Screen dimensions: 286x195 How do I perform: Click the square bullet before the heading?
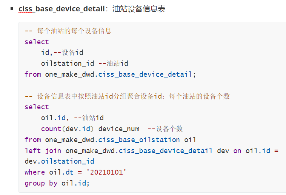[12, 8]
